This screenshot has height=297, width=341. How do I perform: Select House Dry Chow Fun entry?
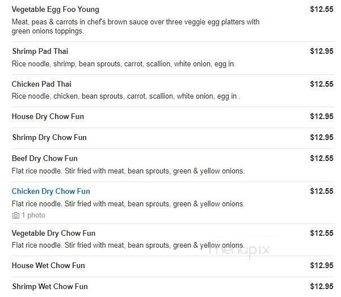click(48, 117)
